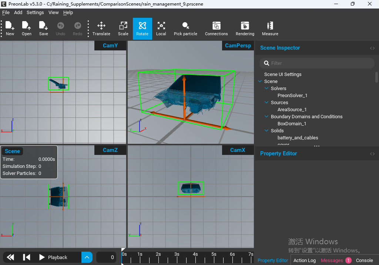Save the current scene
Image resolution: width=379 pixels, height=265 pixels.
tap(44, 29)
